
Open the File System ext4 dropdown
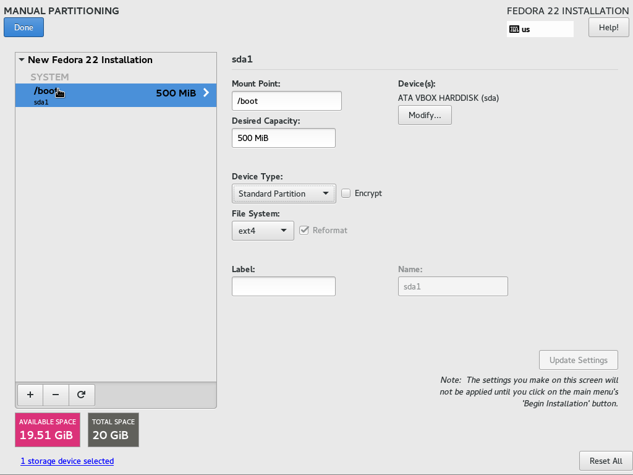263,231
